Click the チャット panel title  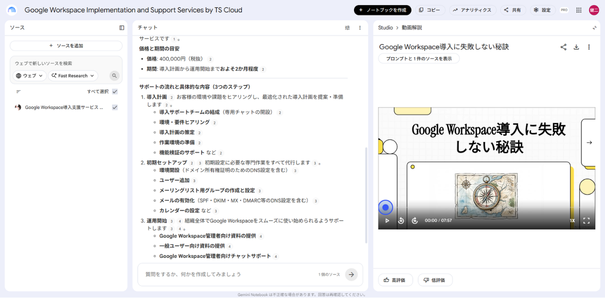coord(148,28)
